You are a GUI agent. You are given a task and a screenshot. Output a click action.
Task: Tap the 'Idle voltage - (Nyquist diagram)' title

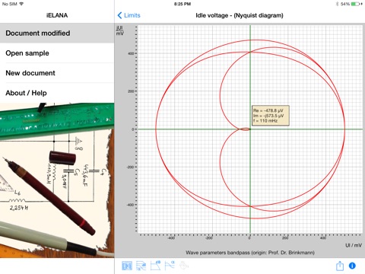240,15
